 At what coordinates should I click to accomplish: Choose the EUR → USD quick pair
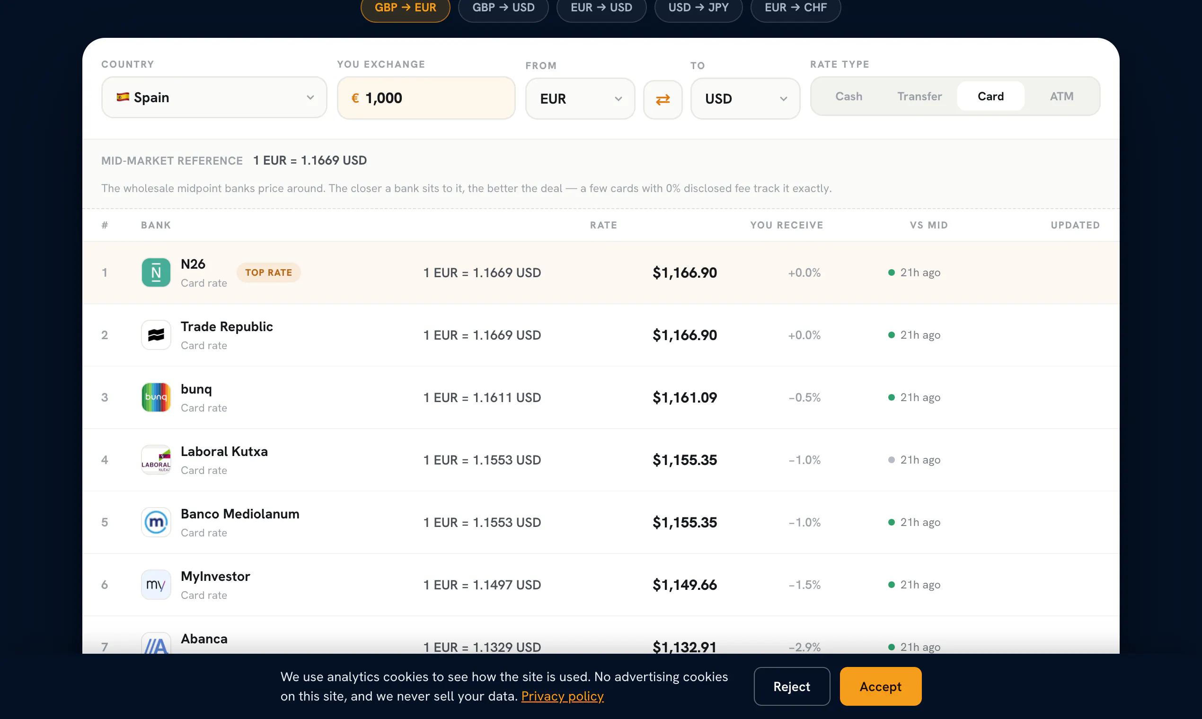601,8
